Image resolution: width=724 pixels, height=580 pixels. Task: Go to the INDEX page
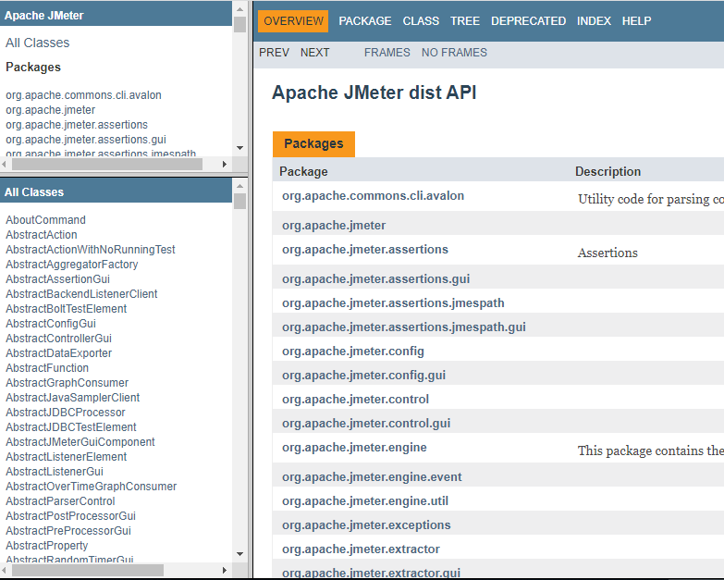click(x=594, y=20)
